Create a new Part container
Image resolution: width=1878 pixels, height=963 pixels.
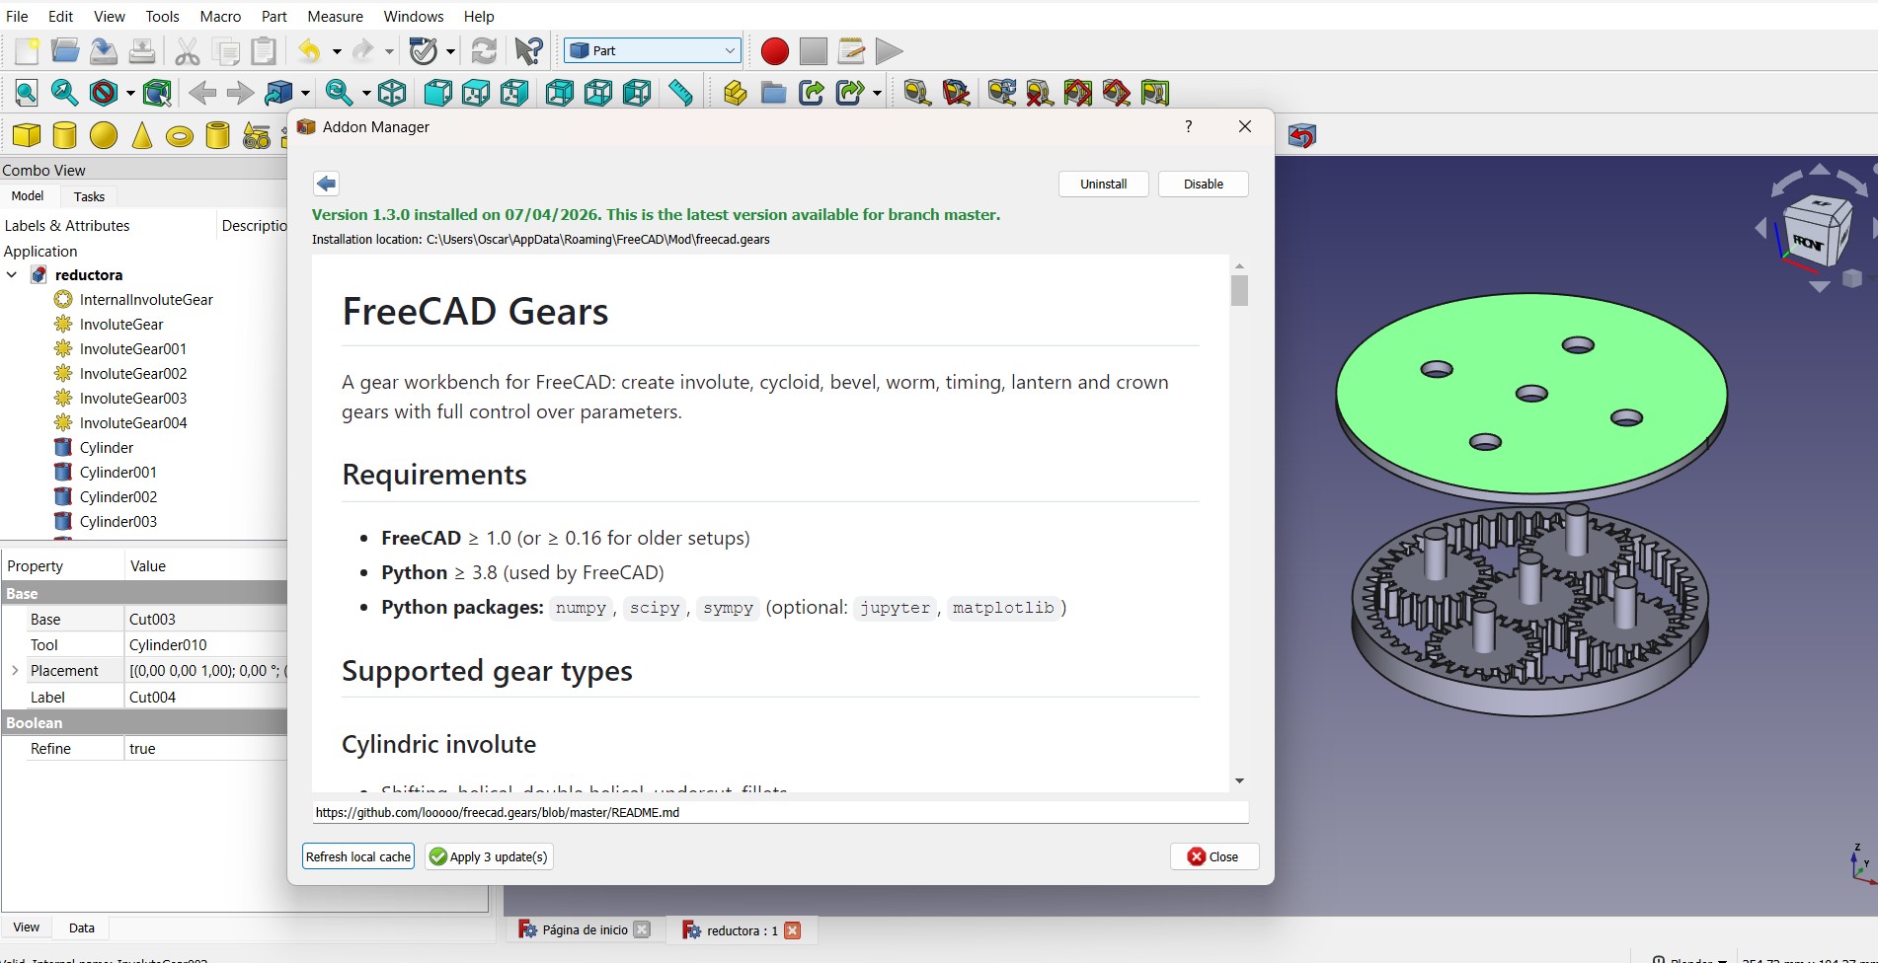coord(735,93)
